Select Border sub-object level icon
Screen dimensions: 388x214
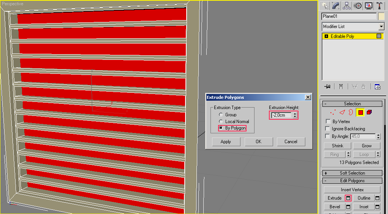350,112
